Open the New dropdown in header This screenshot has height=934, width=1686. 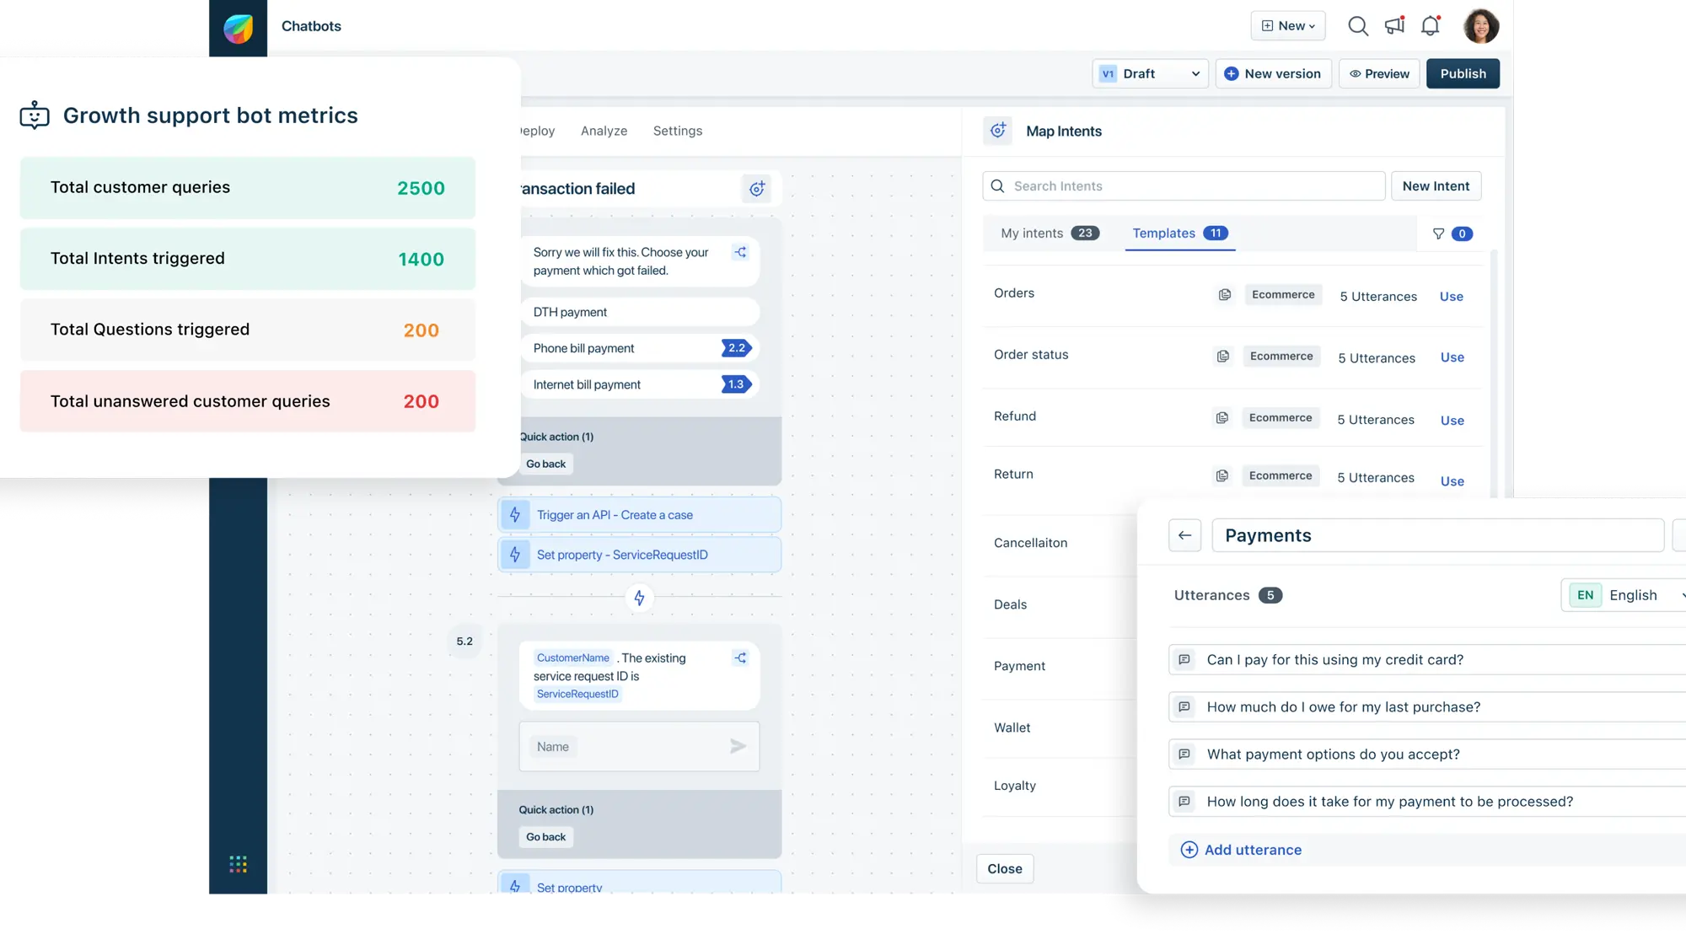click(x=1287, y=26)
